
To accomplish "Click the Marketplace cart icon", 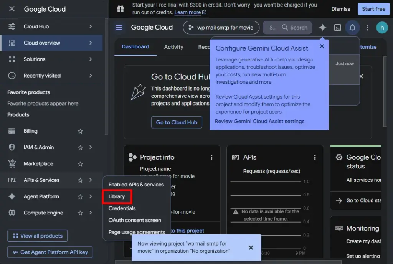I will pyautogui.click(x=12, y=163).
